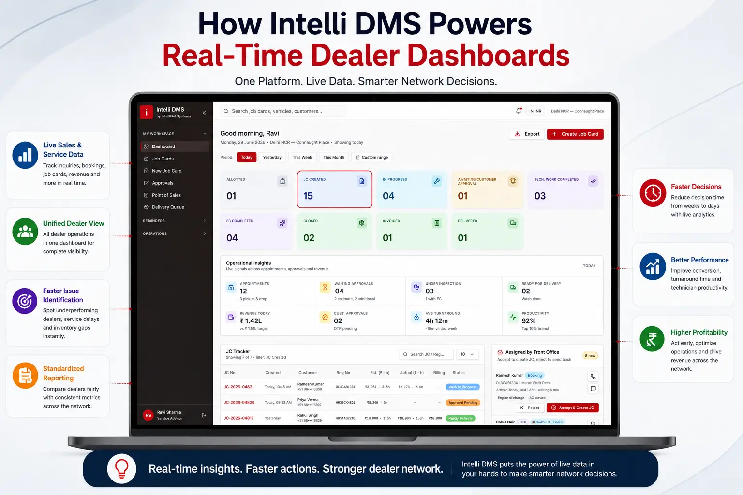The image size is (743, 495).
Task: Open the notifications bell icon
Action: coord(519,111)
